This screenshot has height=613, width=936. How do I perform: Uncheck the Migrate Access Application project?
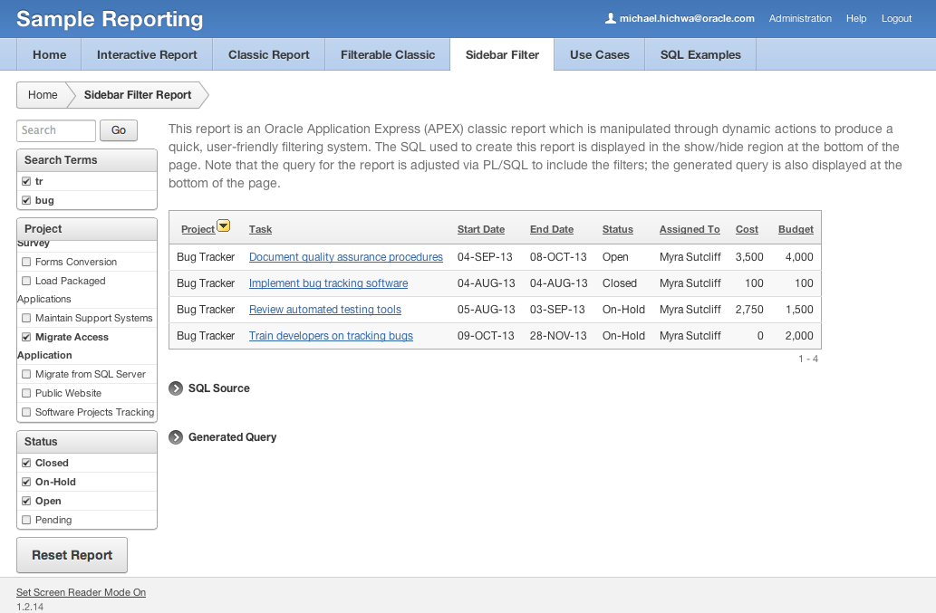[x=25, y=336]
